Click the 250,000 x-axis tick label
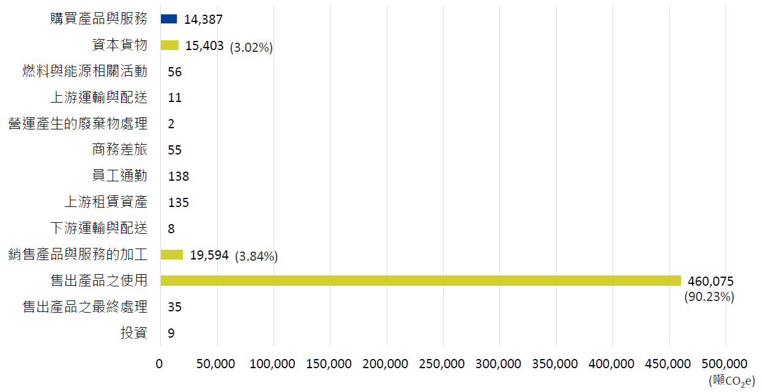The image size is (763, 392). pyautogui.click(x=442, y=364)
